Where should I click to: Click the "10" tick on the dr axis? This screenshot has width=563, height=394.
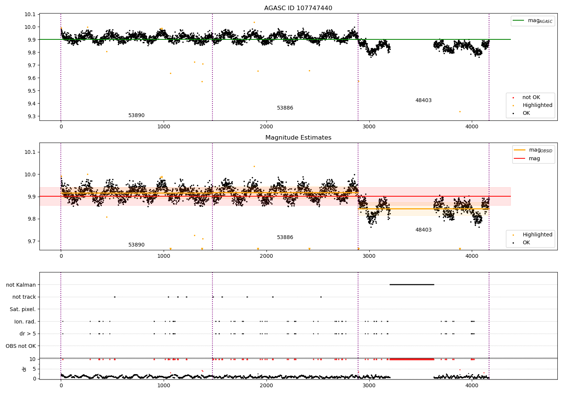coord(33,359)
